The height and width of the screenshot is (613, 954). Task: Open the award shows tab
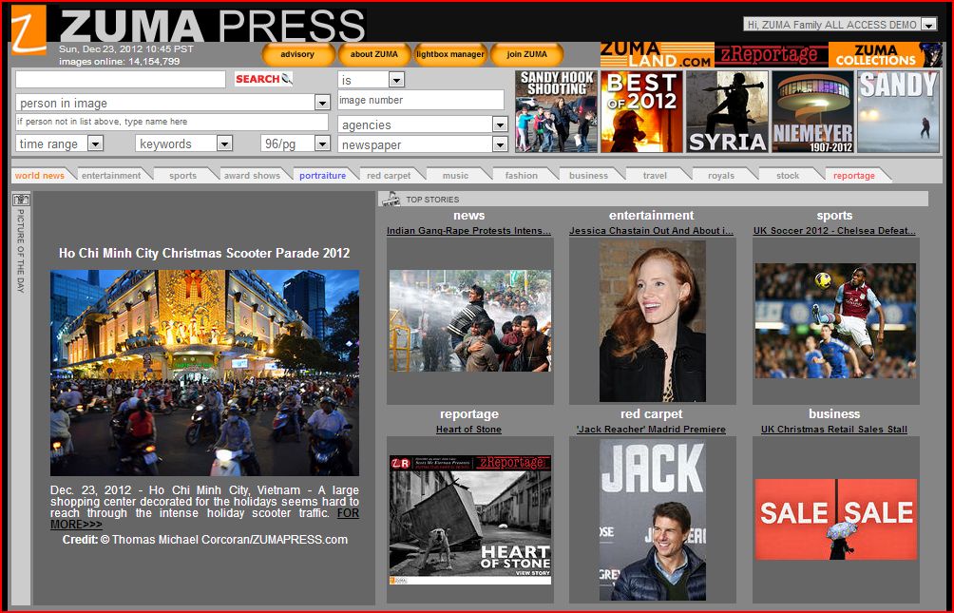(252, 175)
